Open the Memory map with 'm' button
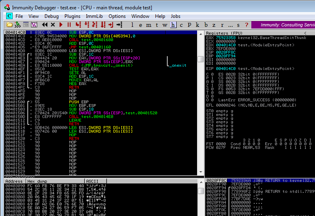 point(149,25)
